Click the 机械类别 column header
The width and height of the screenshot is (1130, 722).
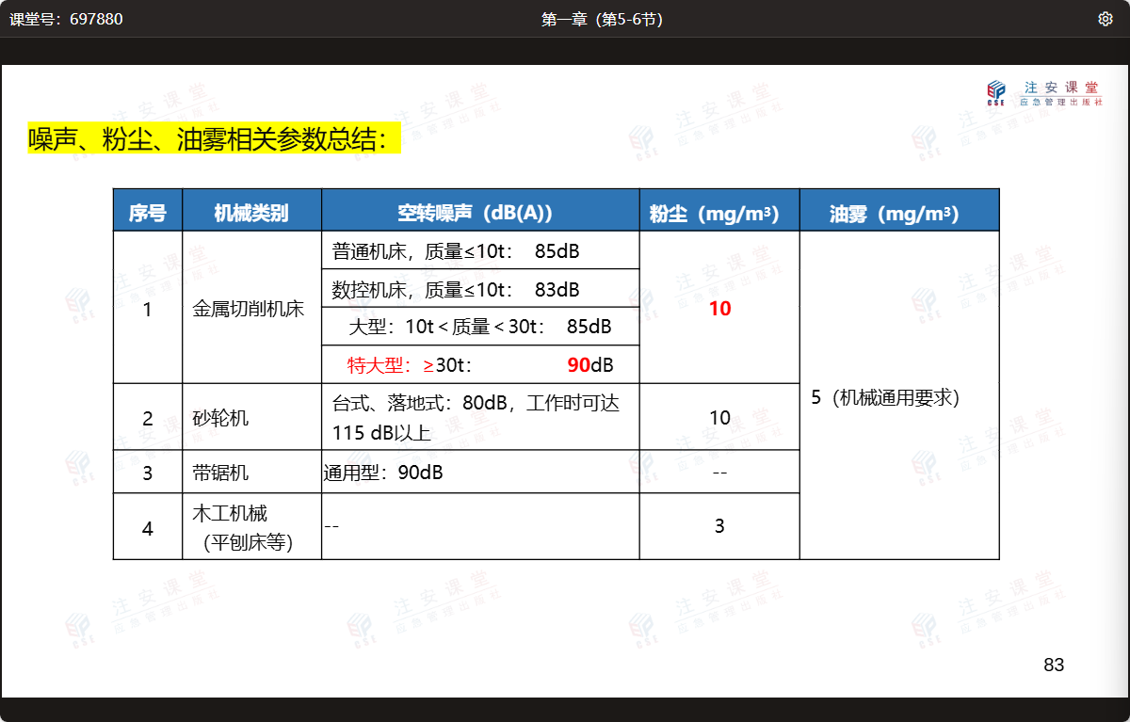[x=251, y=213]
